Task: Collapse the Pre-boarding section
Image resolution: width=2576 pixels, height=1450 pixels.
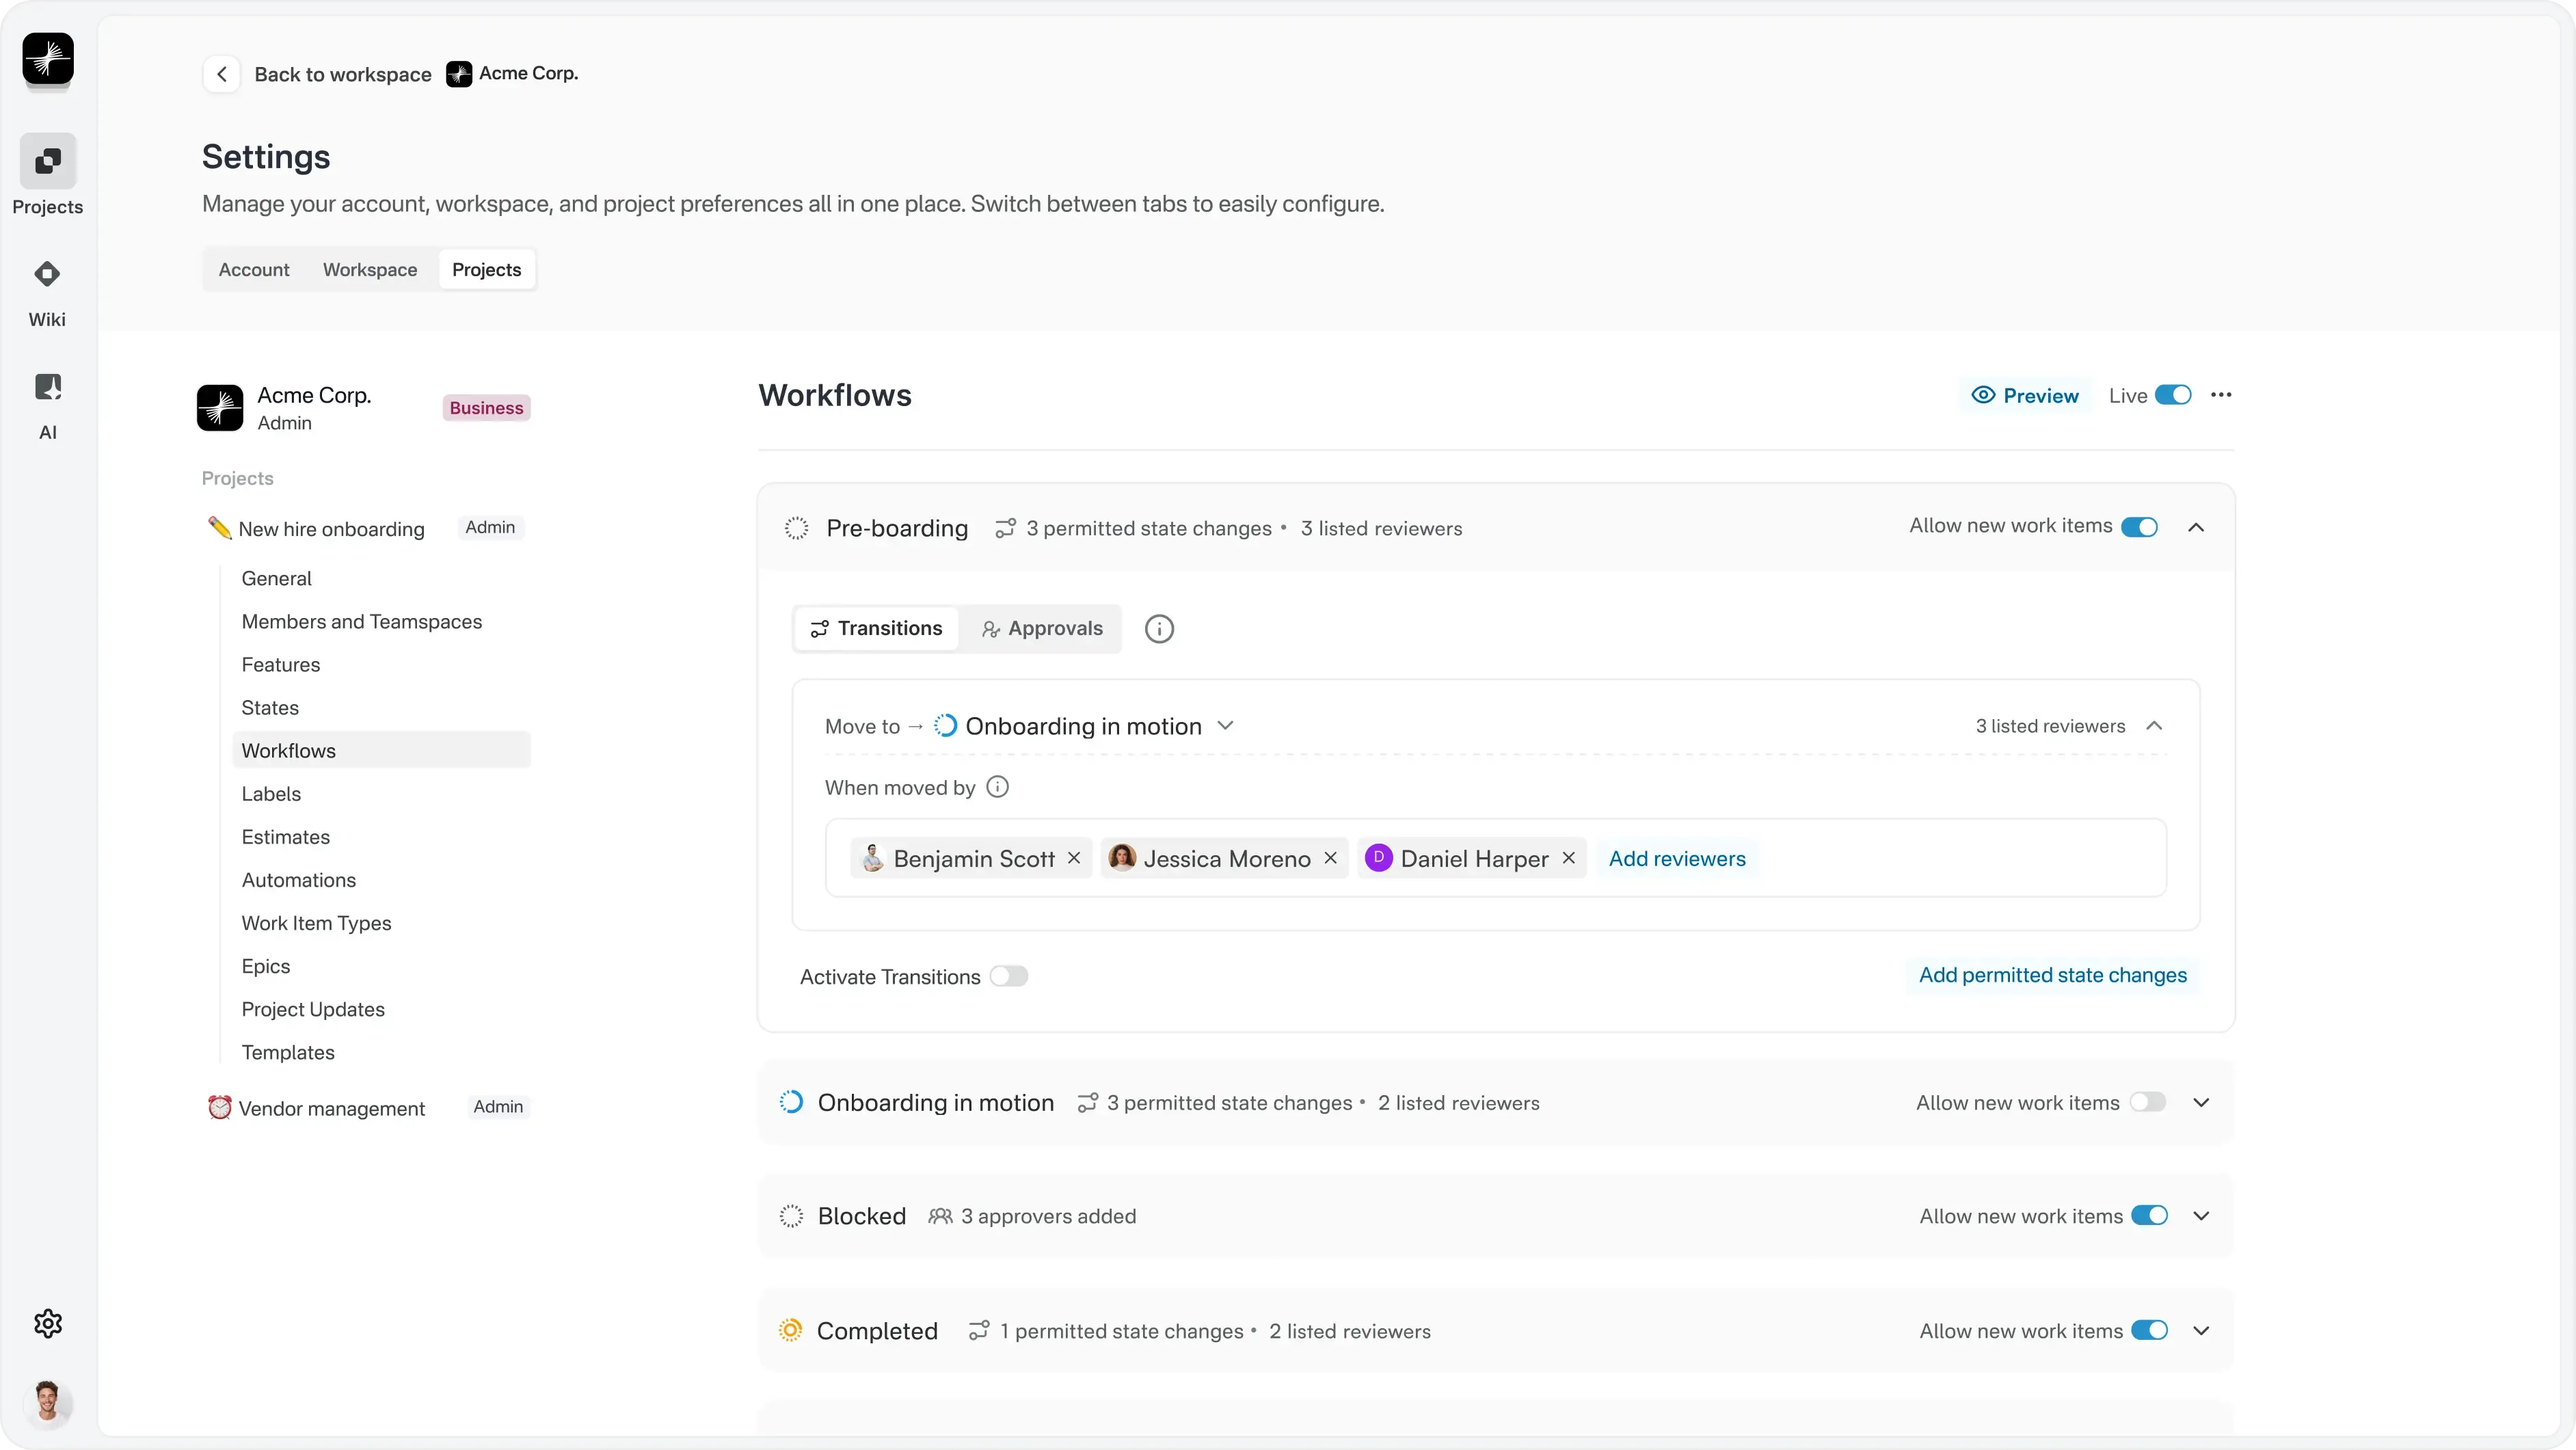Action: (x=2197, y=527)
